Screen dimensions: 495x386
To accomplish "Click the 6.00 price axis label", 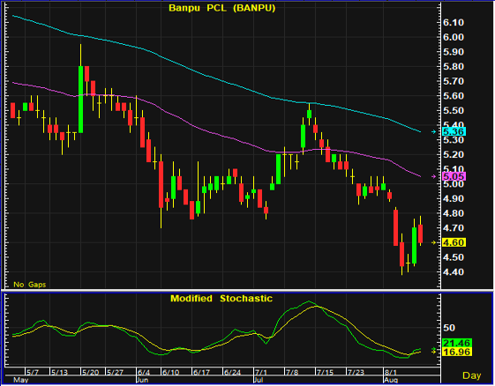I will (454, 37).
